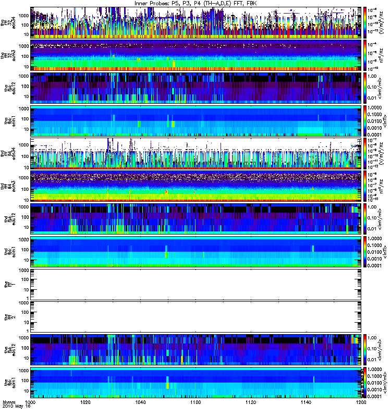This screenshot has width=391, height=417.
Task: Select the 'the fbk edc12' spectrogram panel
Action: coord(197,350)
